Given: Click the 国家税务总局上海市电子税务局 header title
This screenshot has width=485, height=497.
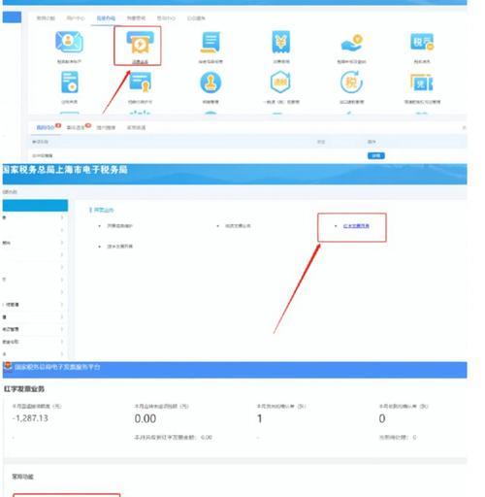Looking at the screenshot, I should 65,170.
